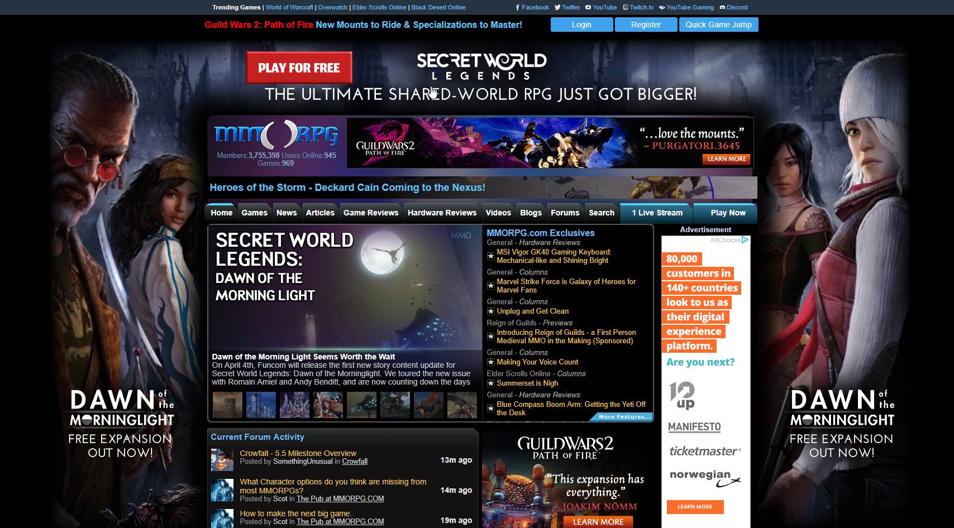This screenshot has width=954, height=528.
Task: Click the star icon beside Unplug and Get Clean
Action: pos(490,311)
